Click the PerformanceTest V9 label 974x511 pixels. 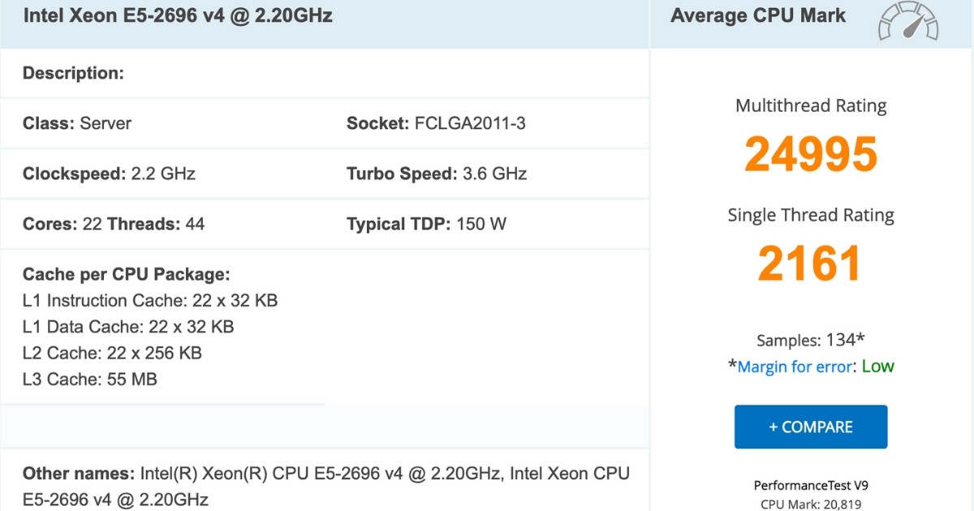(810, 485)
